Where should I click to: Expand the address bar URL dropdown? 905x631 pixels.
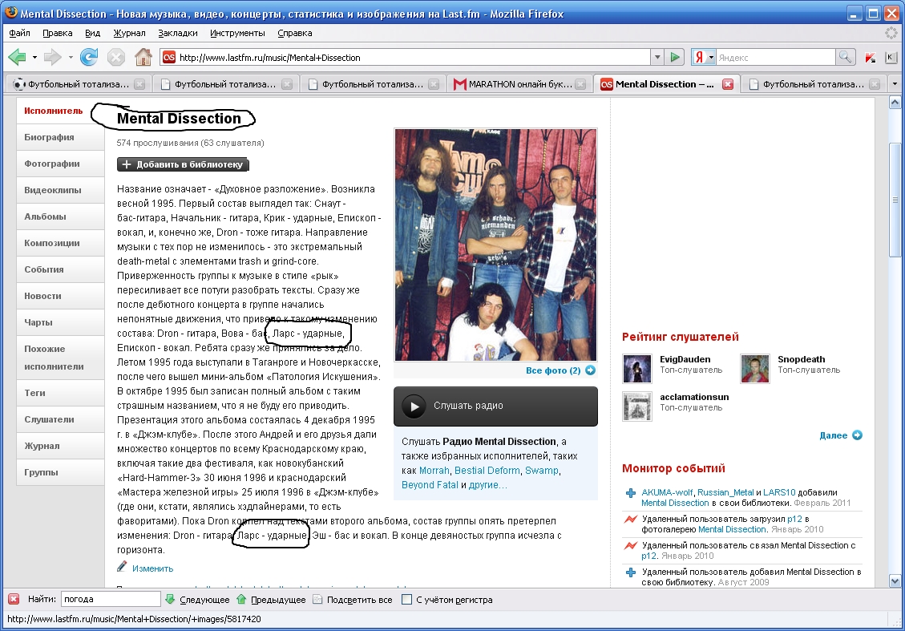point(657,57)
